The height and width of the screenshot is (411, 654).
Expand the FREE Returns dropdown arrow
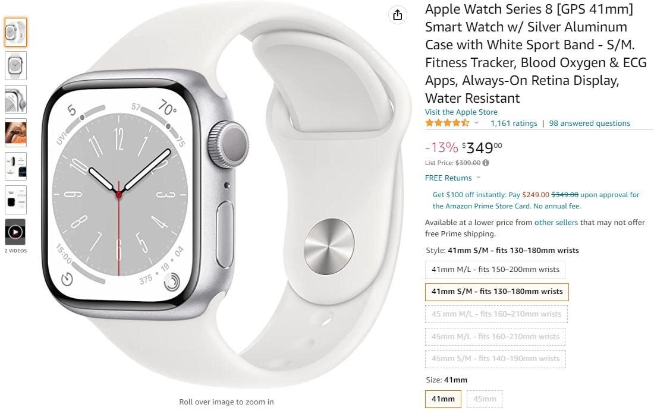coord(479,178)
